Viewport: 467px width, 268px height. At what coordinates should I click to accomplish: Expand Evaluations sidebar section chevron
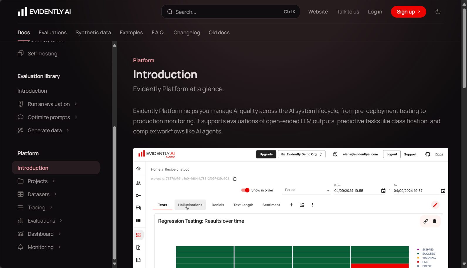[x=61, y=220]
